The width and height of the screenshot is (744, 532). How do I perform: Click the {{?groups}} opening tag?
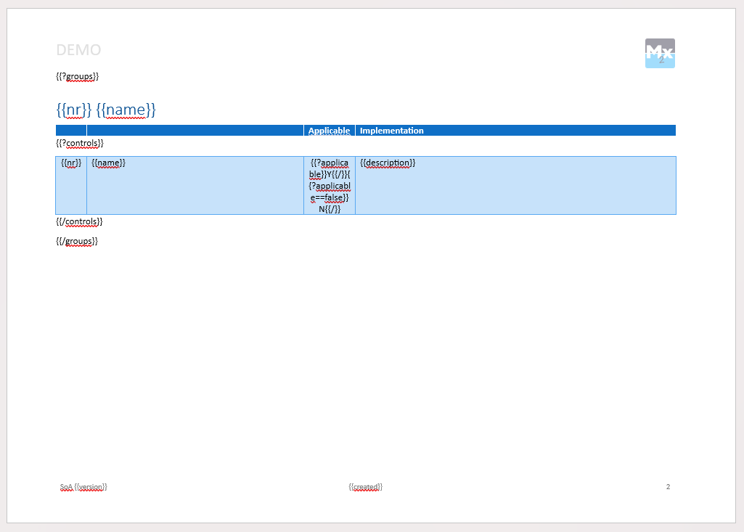tap(78, 76)
